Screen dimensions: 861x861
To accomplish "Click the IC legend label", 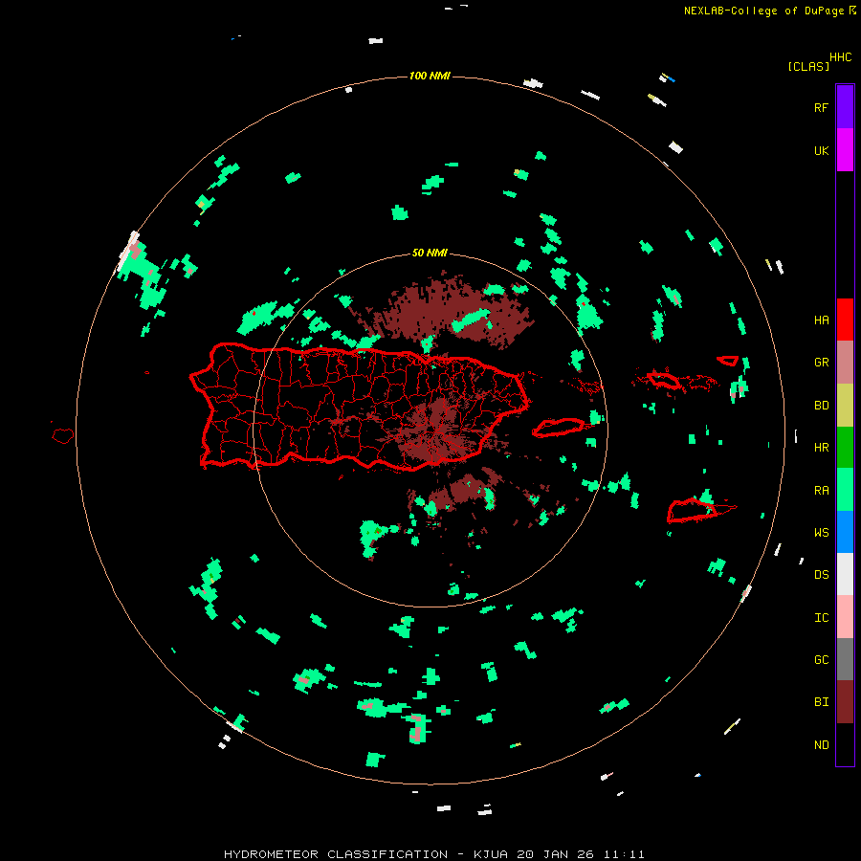I will (821, 618).
